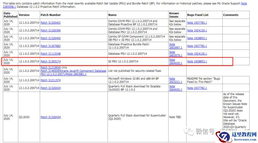Screen dimensions: 258x143
Task: Open the Patch 31211574 link
Action: tap(50, 80)
